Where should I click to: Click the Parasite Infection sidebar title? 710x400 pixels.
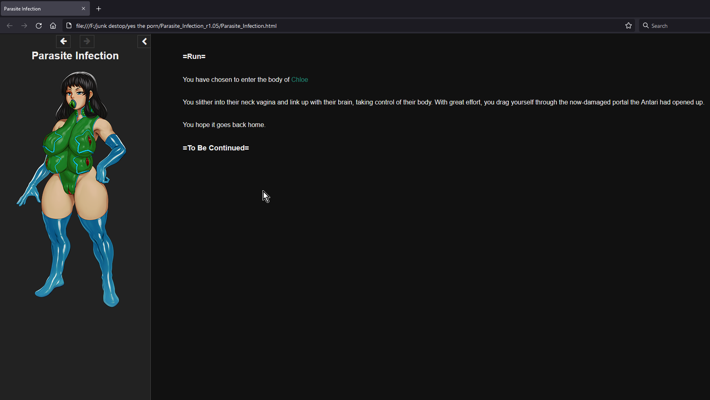coord(75,56)
